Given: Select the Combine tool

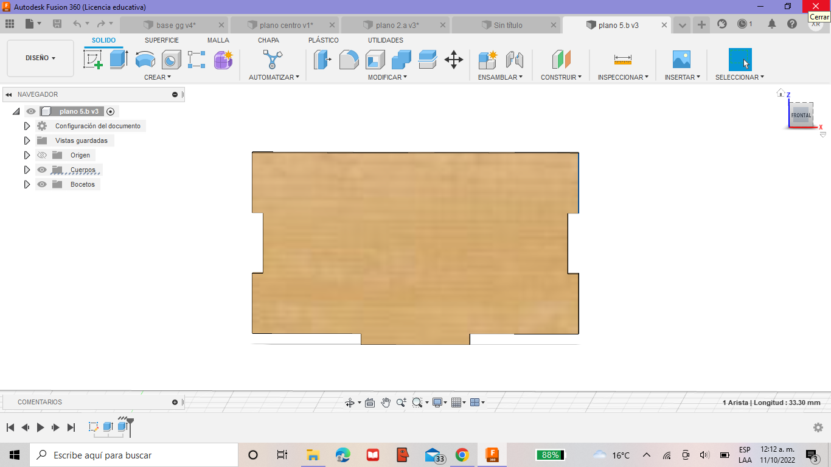Looking at the screenshot, I should [401, 60].
